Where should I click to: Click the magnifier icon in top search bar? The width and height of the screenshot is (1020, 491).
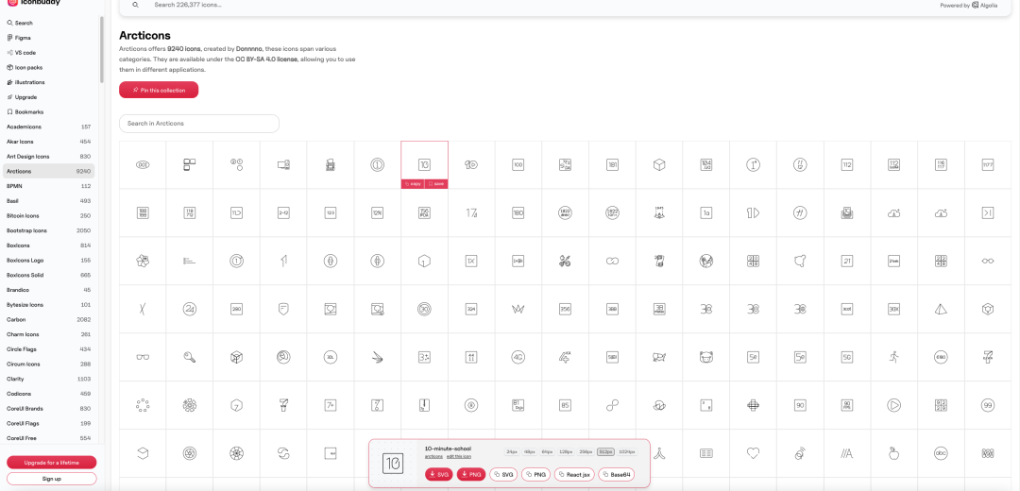[135, 5]
